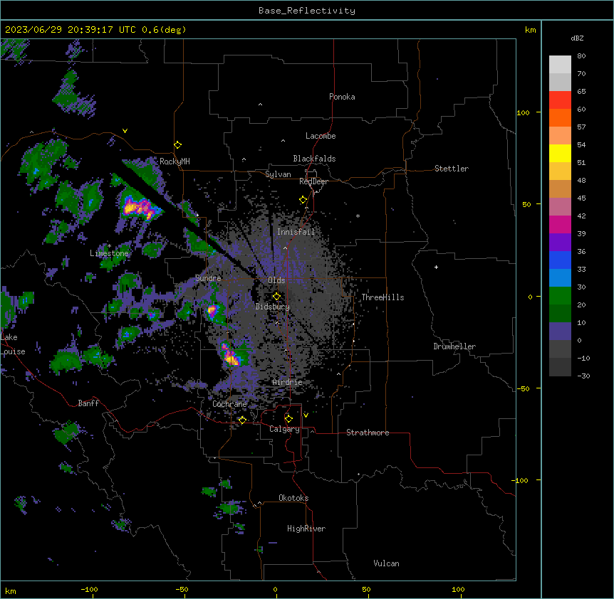Click the yellow diamond marker beside RockyMH

[x=177, y=145]
